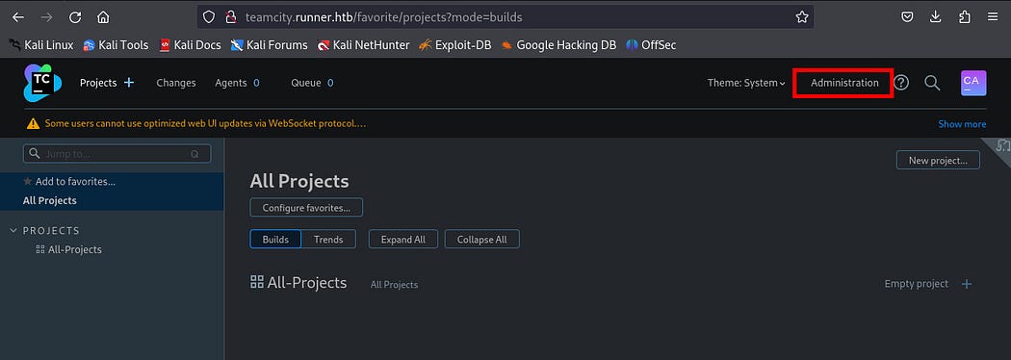Click the plus icon beside Empty project

click(x=967, y=284)
